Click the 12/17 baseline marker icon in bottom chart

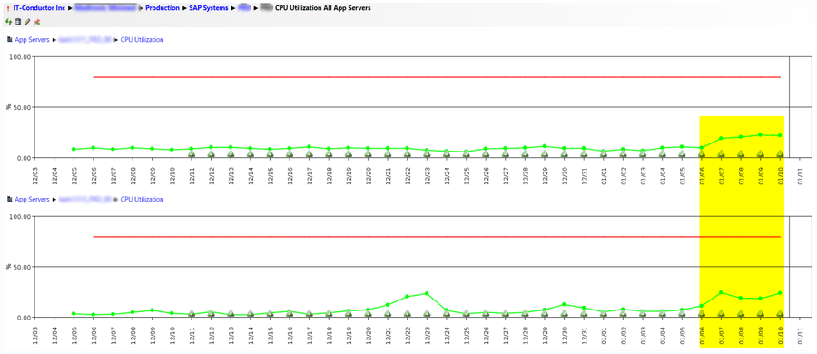click(309, 314)
